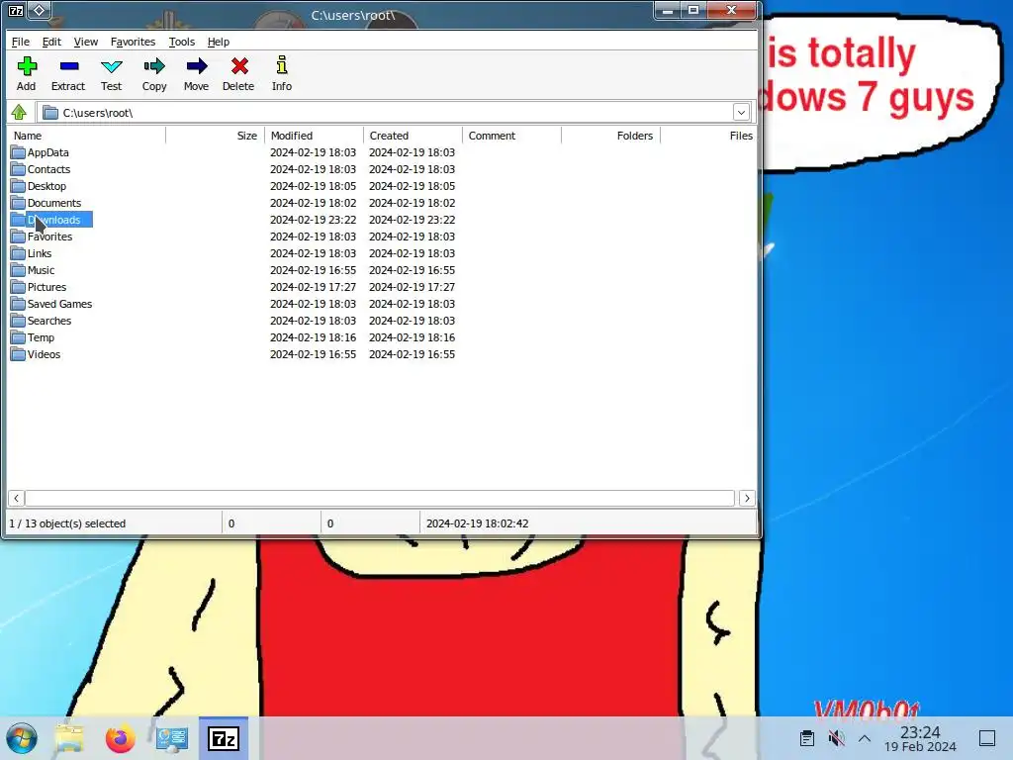
Task: Open the clipboard tray icon
Action: click(x=806, y=738)
